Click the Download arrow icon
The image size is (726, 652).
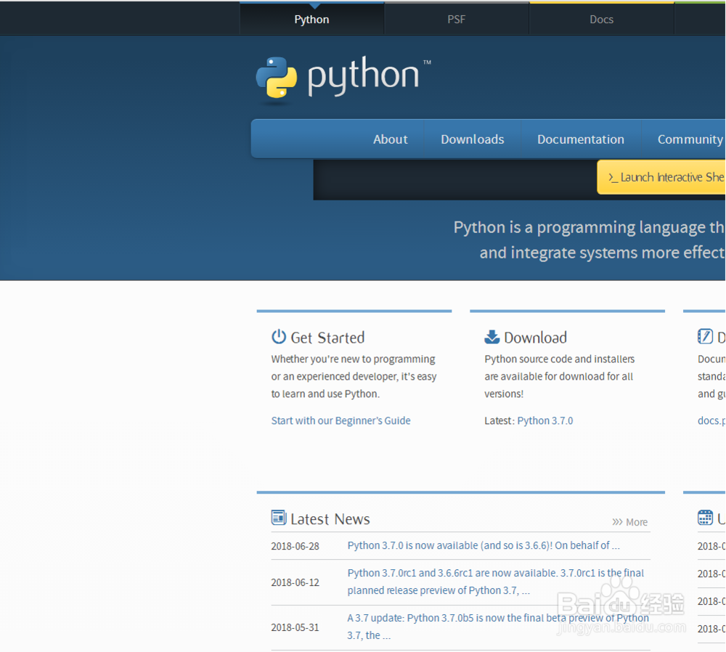(x=492, y=337)
